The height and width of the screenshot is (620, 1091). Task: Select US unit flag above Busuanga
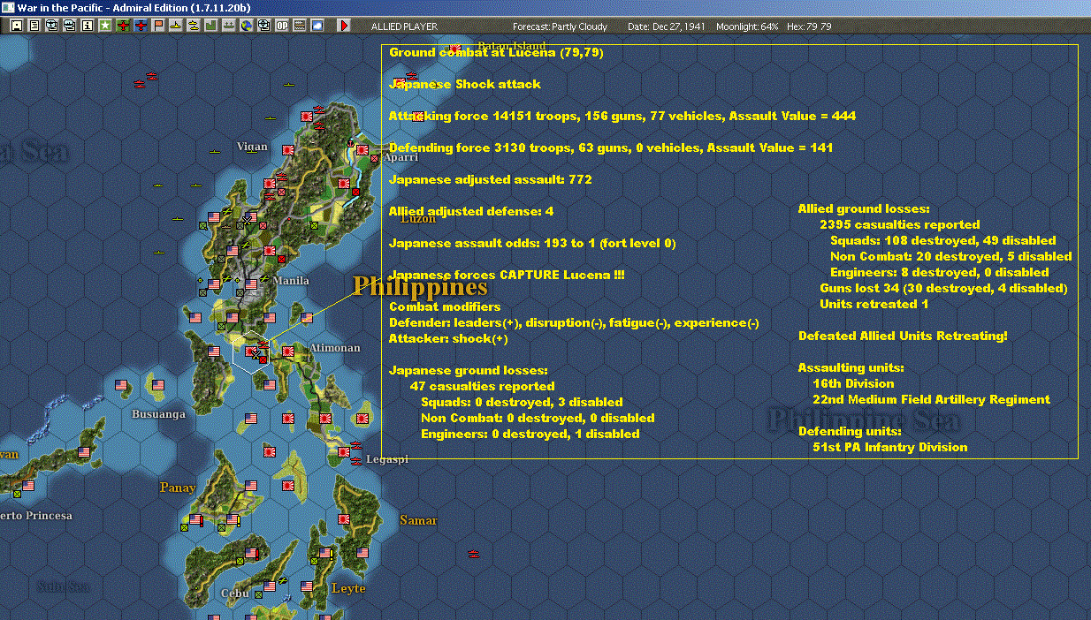point(158,385)
